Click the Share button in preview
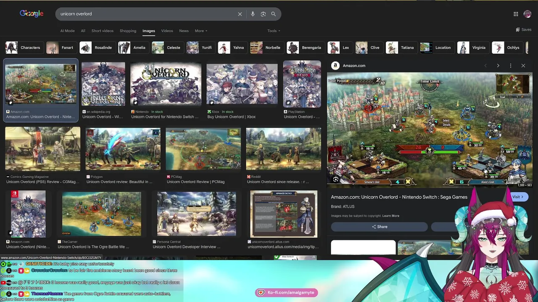This screenshot has height=302, width=538. point(379,227)
